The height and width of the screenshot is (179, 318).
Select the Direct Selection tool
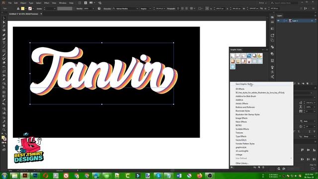[x=4, y=22]
